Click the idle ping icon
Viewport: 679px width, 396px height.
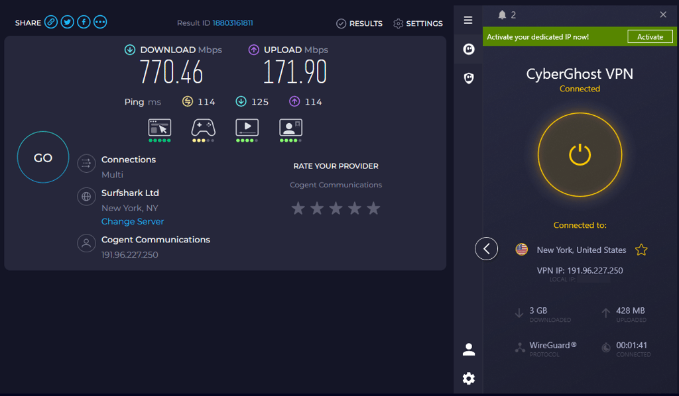pyautogui.click(x=188, y=101)
